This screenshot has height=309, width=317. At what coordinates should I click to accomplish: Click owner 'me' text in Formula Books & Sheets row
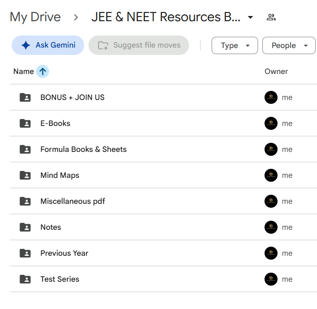[287, 149]
